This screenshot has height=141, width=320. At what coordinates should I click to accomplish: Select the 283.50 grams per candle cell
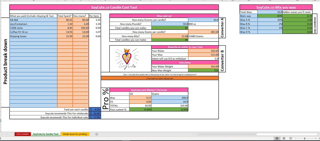click(x=203, y=32)
